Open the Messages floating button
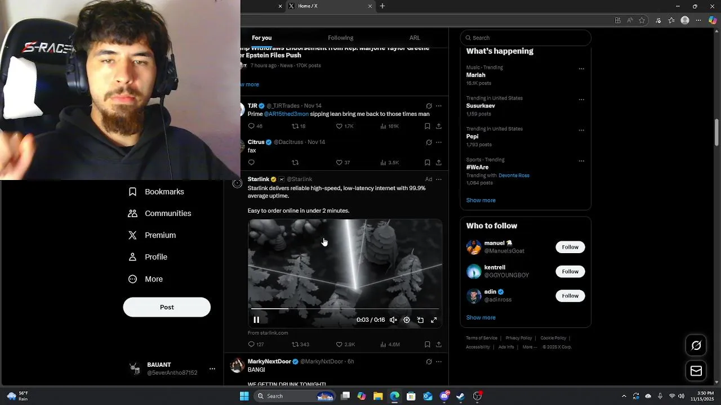 coord(696,371)
